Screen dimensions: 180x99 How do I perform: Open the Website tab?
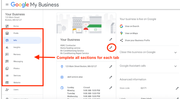[17, 82]
